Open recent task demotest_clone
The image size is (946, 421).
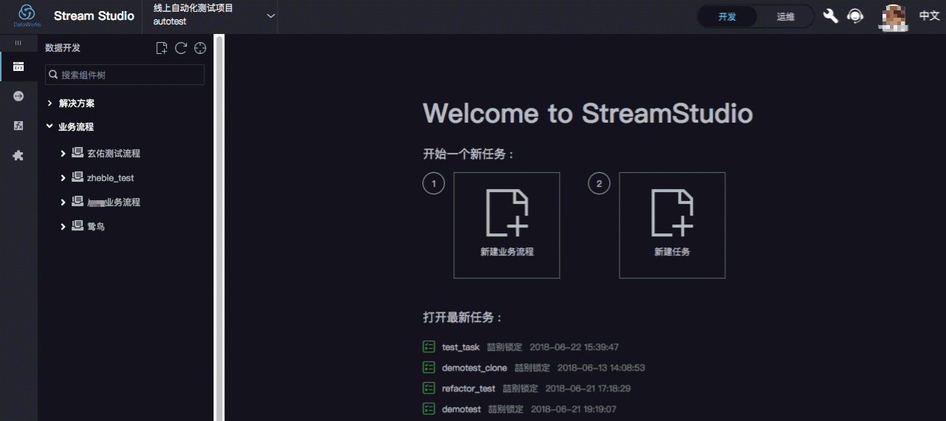pyautogui.click(x=474, y=368)
